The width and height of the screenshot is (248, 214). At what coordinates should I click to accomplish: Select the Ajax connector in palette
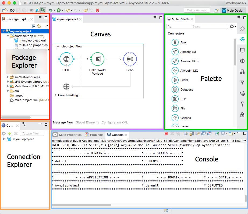(179, 42)
